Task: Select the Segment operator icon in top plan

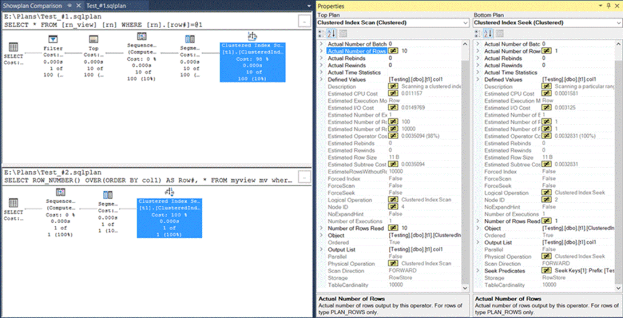Action: (190, 39)
